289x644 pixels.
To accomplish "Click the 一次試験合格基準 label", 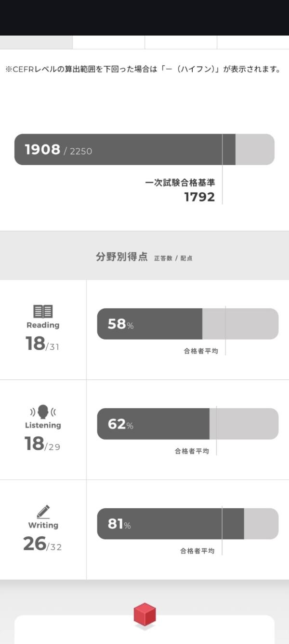I will point(180,183).
